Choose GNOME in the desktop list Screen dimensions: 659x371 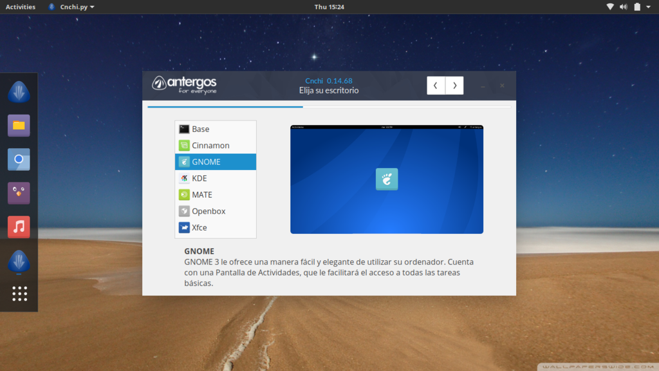click(x=216, y=162)
